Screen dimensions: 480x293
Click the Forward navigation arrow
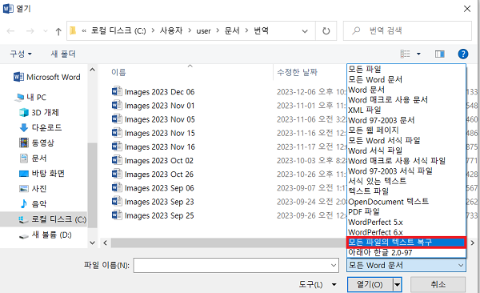tap(30, 31)
